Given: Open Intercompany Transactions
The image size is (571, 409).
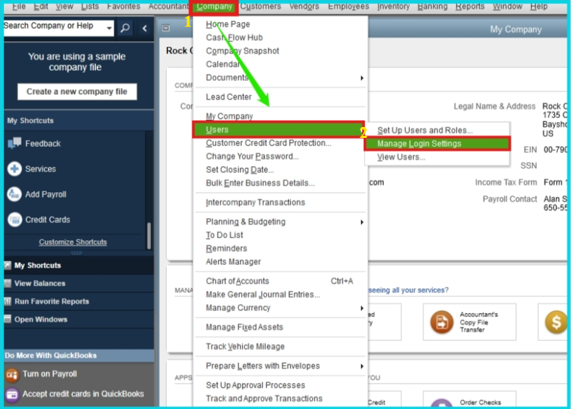Looking at the screenshot, I should click(x=255, y=202).
